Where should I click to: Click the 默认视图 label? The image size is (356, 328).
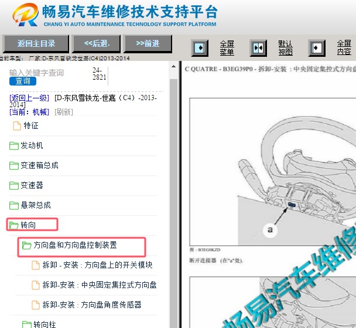pos(285,48)
